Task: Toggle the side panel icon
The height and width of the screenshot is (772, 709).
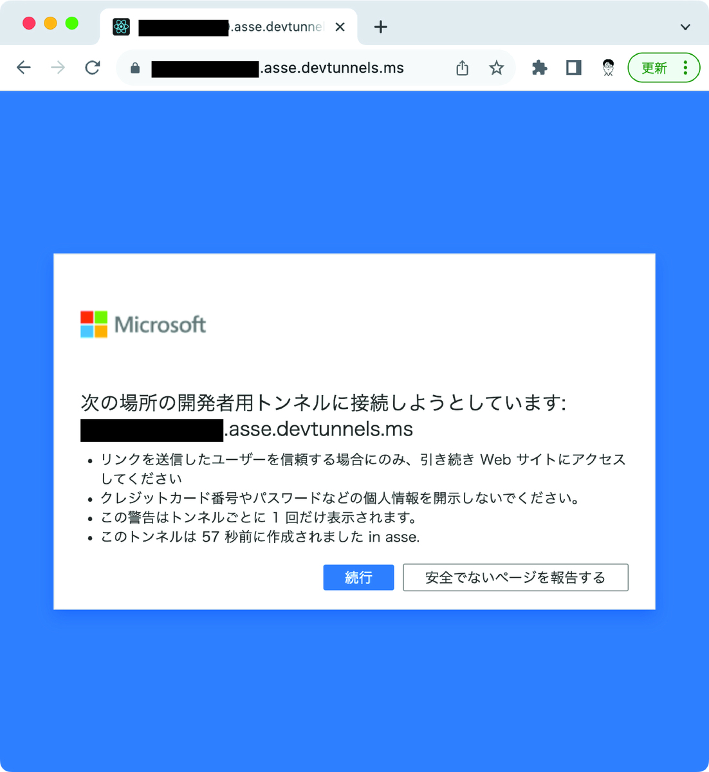Action: point(574,68)
